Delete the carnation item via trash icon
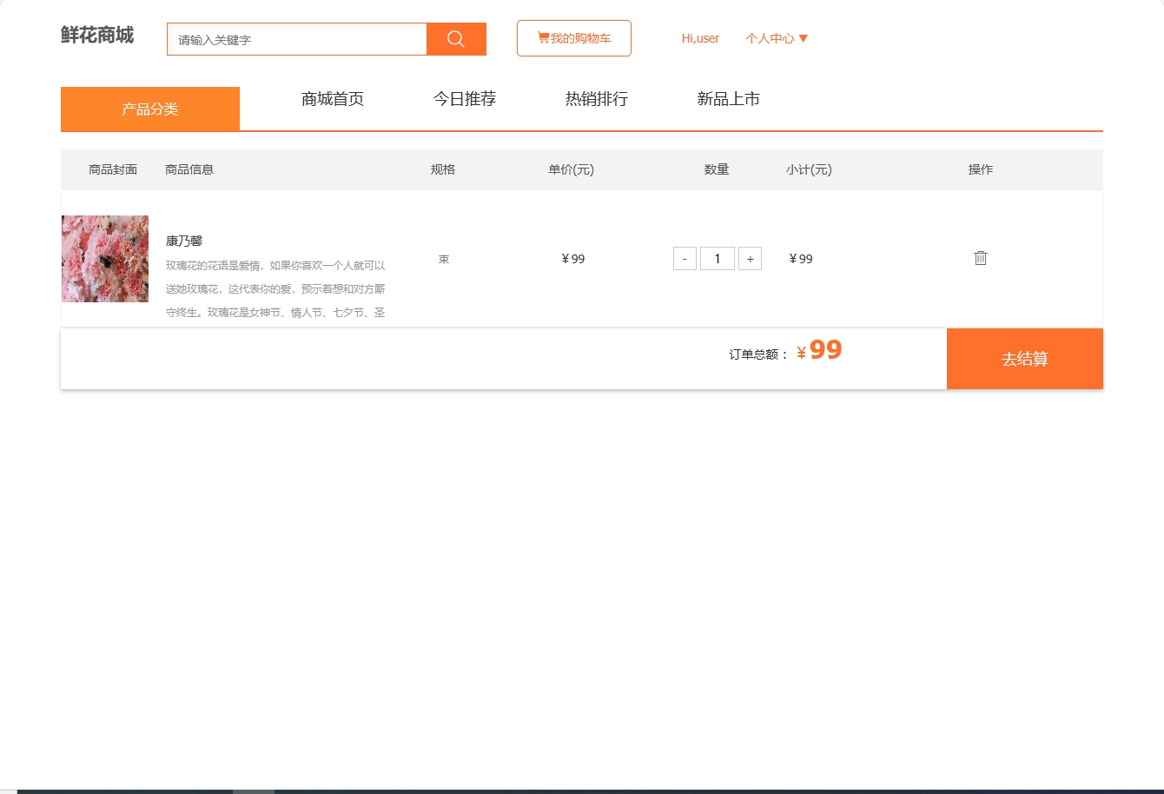1164x794 pixels. point(981,258)
